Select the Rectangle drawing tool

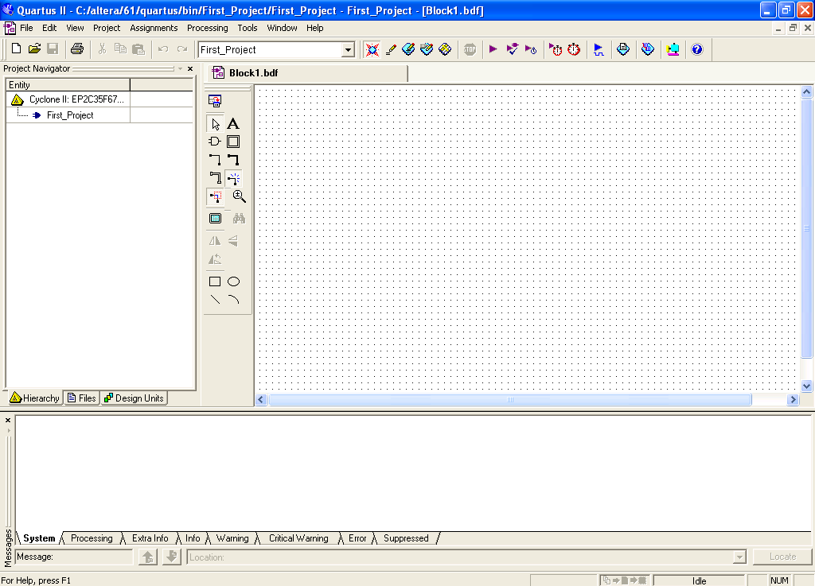(x=215, y=281)
